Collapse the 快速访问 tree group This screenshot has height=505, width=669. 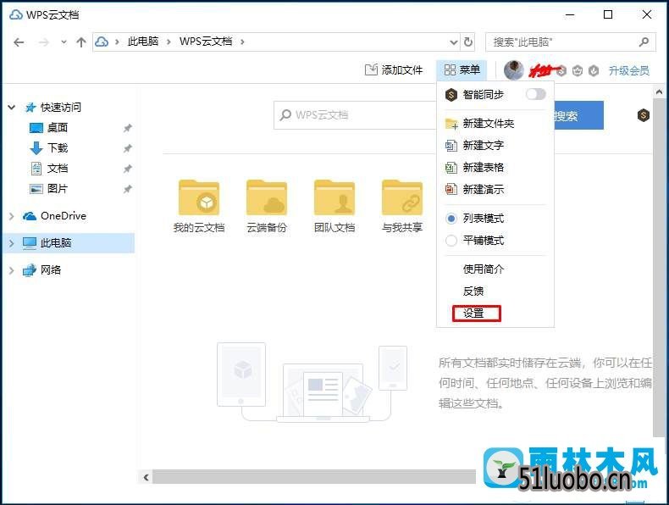12,107
